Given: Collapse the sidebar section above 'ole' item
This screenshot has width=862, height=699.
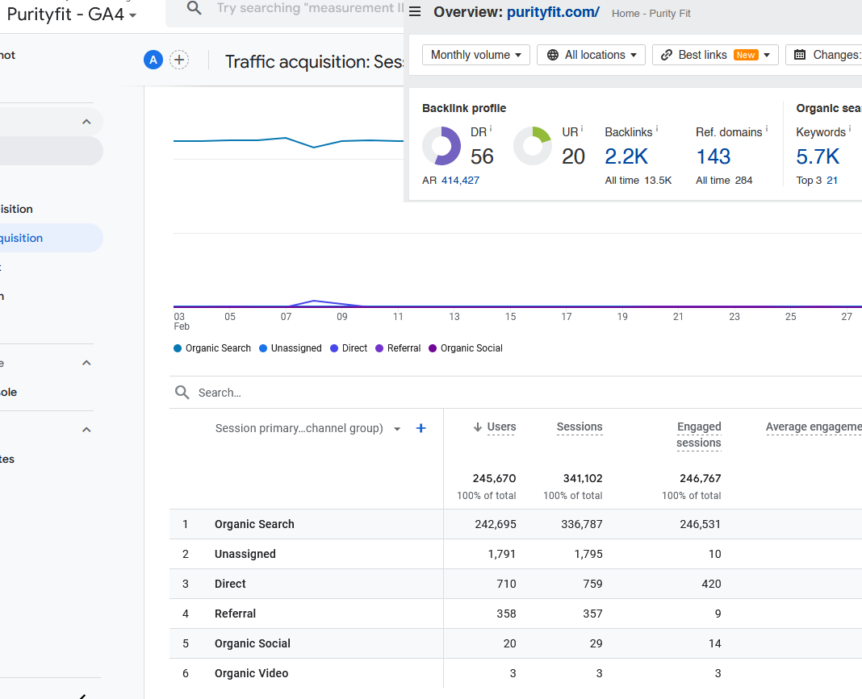Looking at the screenshot, I should tap(86, 363).
